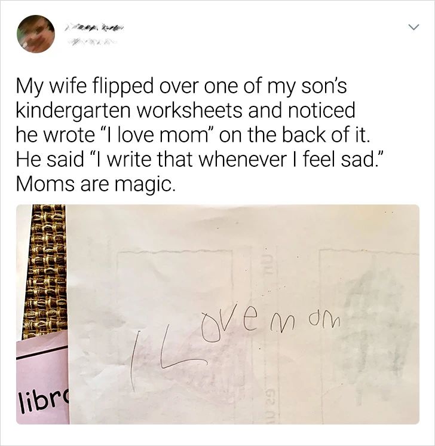435x446 pixels.
Task: Open the tweet author's profile avatar
Action: pyautogui.click(x=36, y=34)
